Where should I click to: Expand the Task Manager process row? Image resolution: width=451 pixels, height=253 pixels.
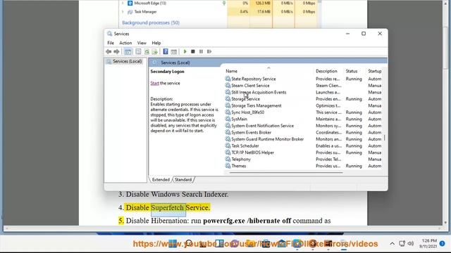(x=123, y=12)
